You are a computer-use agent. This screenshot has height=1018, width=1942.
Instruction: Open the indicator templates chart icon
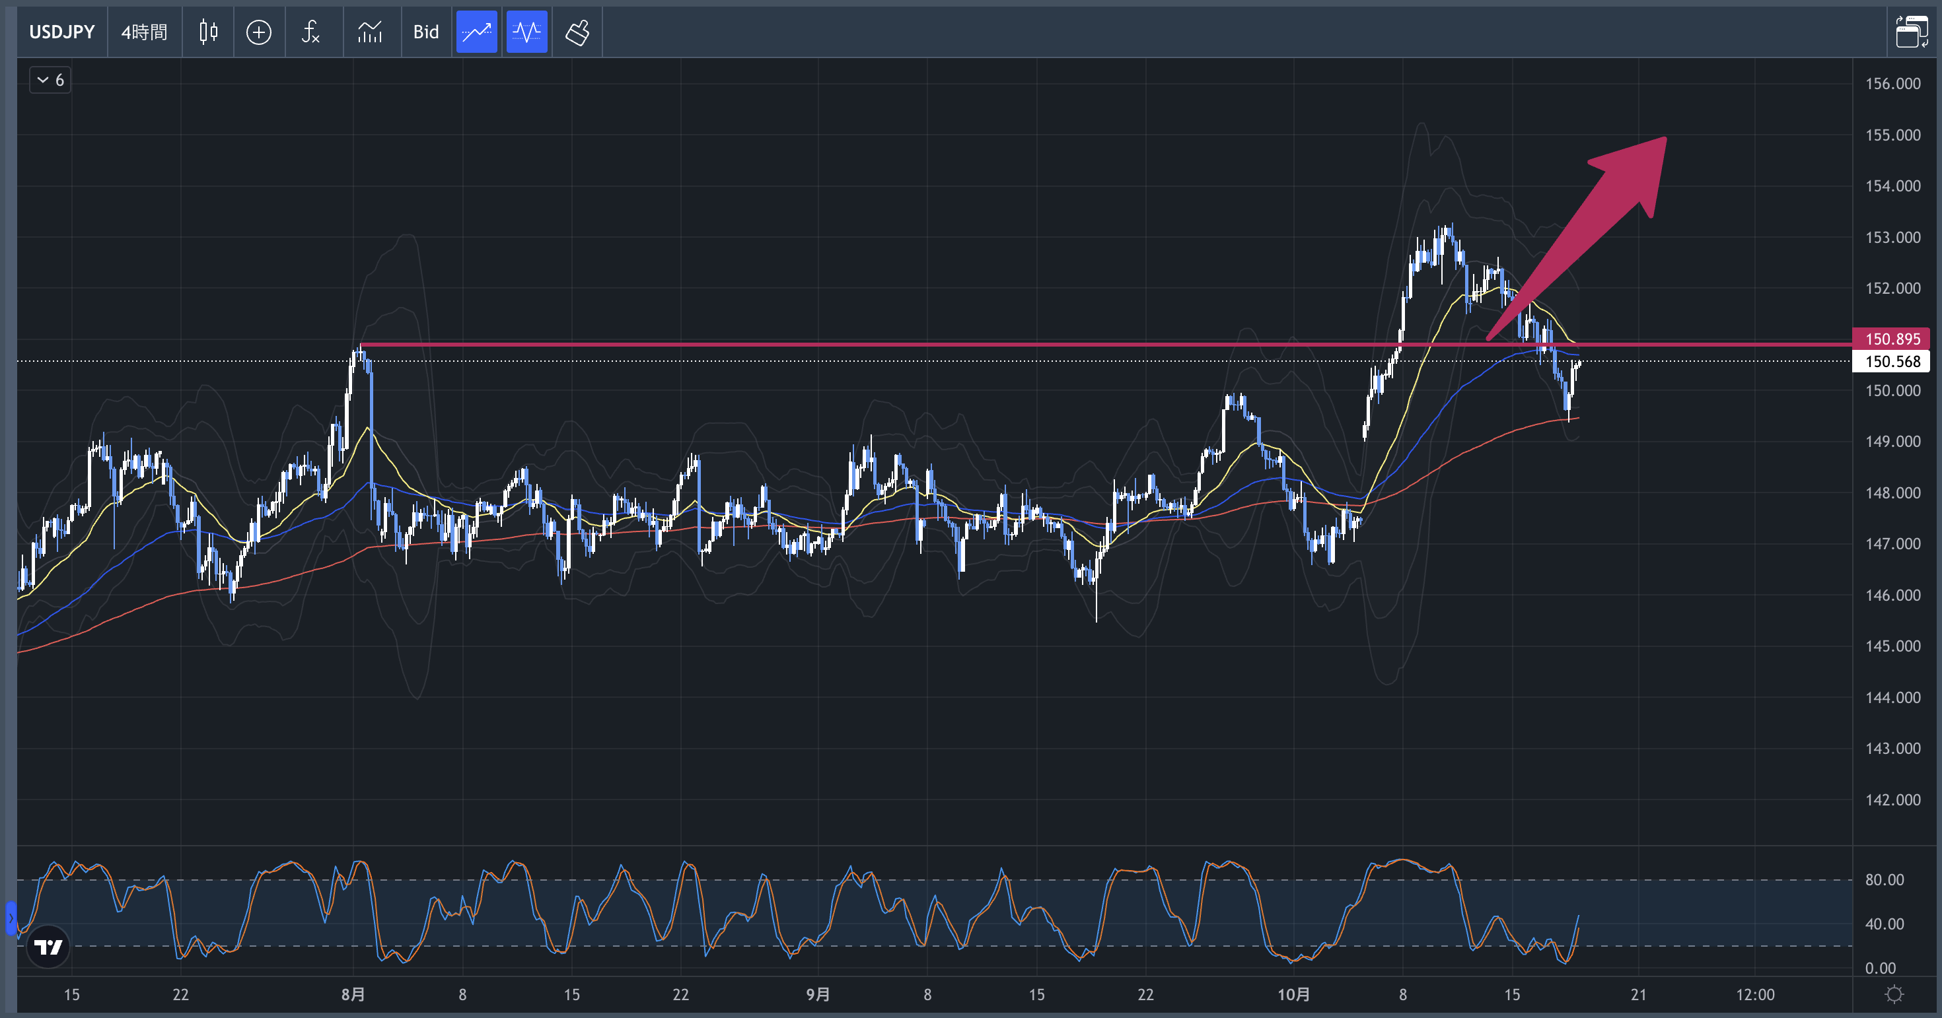click(369, 32)
